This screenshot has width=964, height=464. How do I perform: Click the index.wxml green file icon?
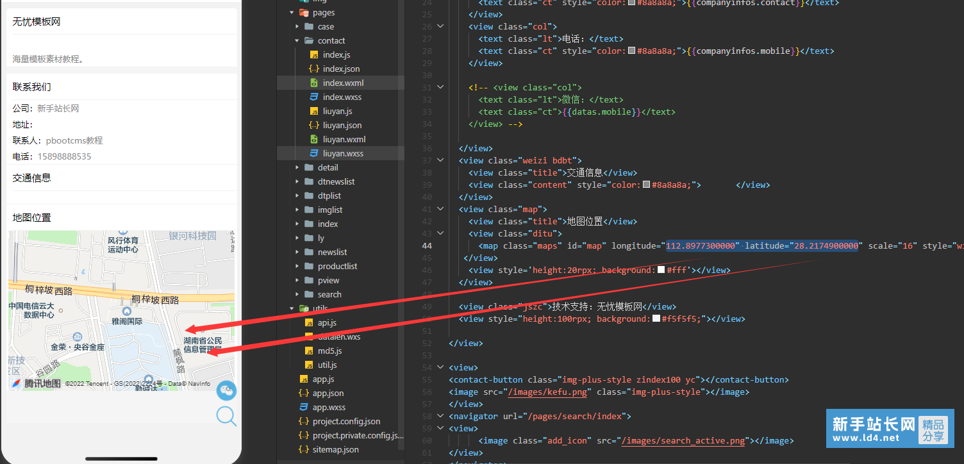click(x=314, y=83)
